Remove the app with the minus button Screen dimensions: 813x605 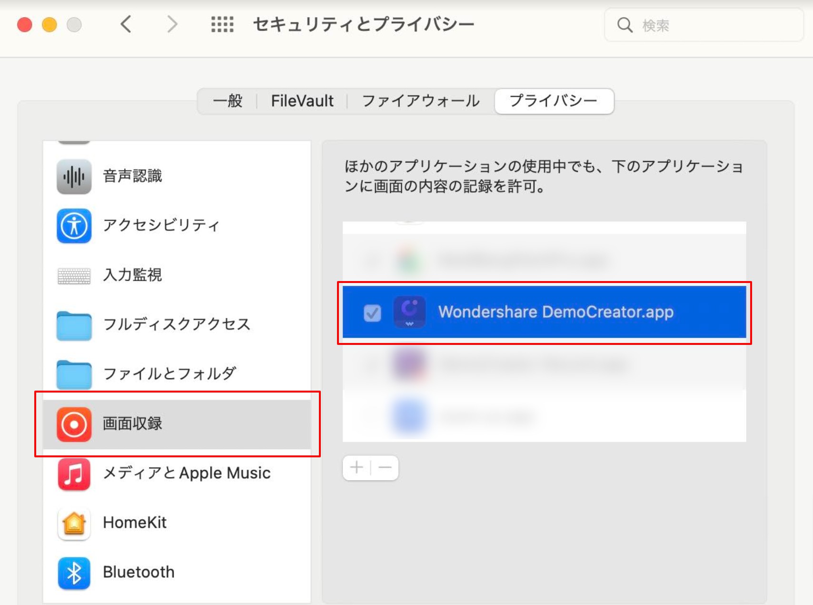(385, 467)
